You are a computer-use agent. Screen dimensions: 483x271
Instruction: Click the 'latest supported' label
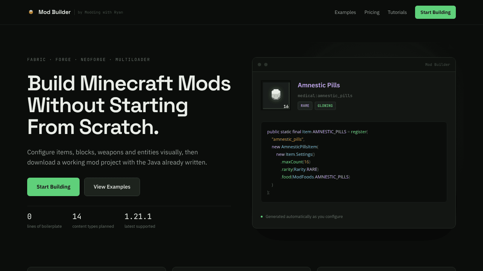140,226
